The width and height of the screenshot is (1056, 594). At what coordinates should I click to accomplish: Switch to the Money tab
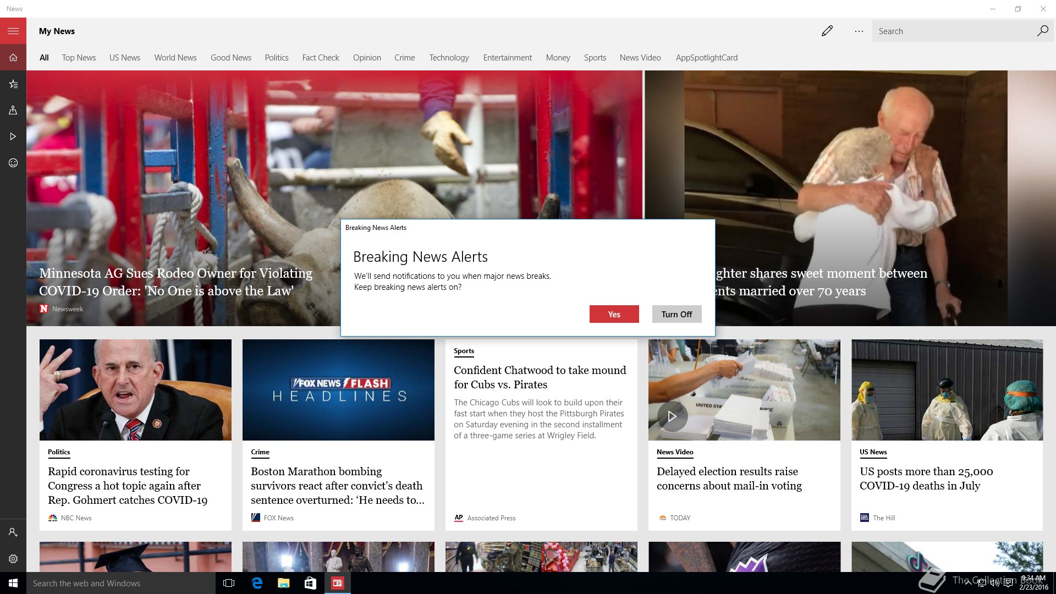click(x=558, y=58)
